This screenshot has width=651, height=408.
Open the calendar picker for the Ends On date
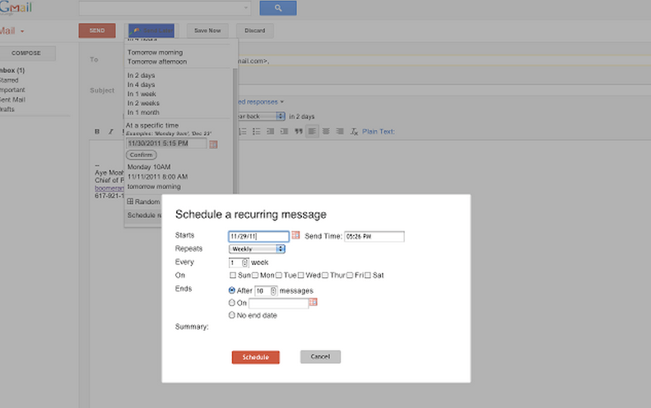[x=313, y=302]
